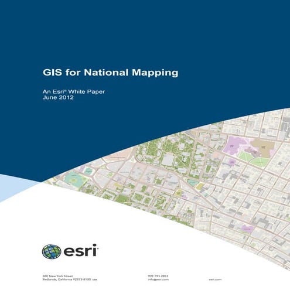Click the title 'GIS for National Mapping'
This screenshot has width=290, height=290.
(x=110, y=73)
